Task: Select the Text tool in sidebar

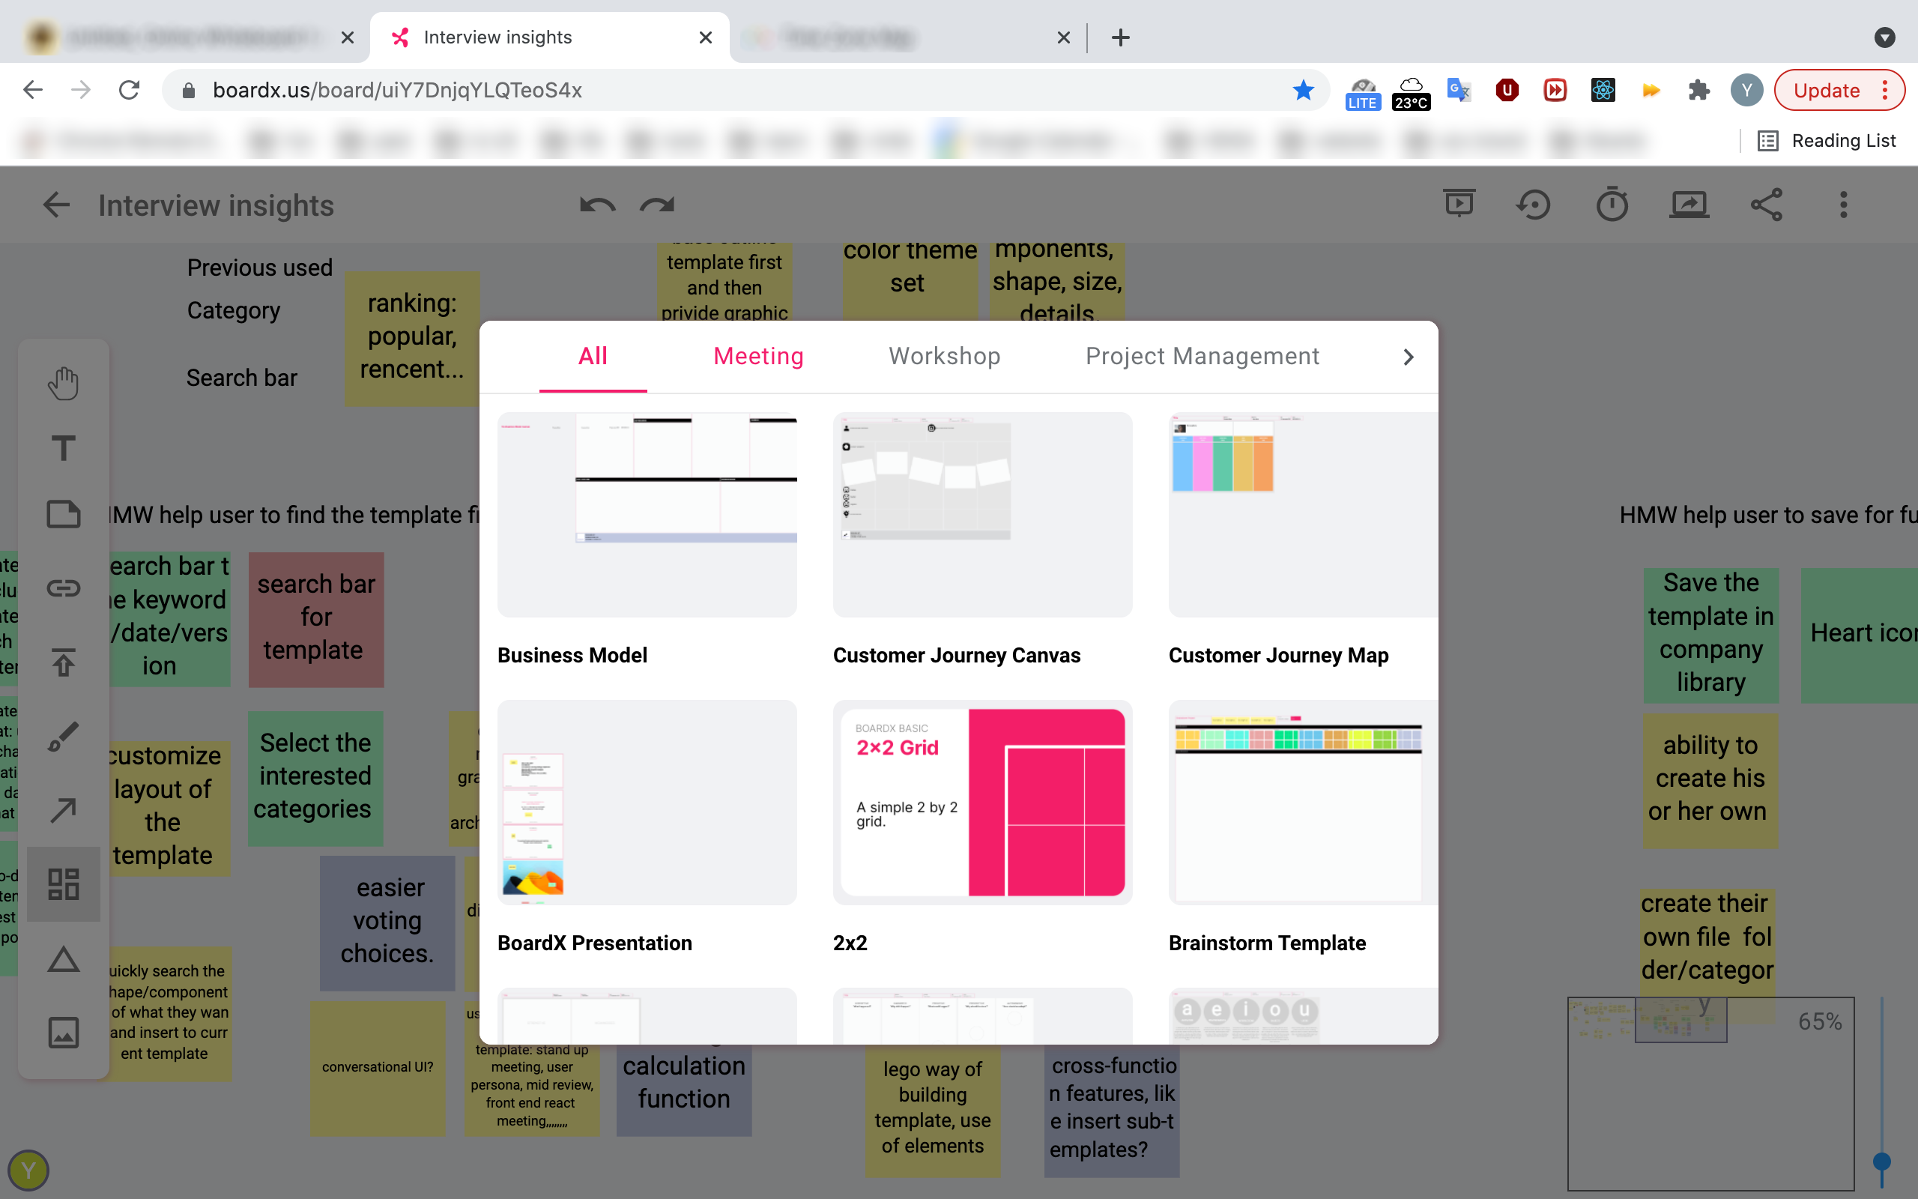Action: [64, 448]
